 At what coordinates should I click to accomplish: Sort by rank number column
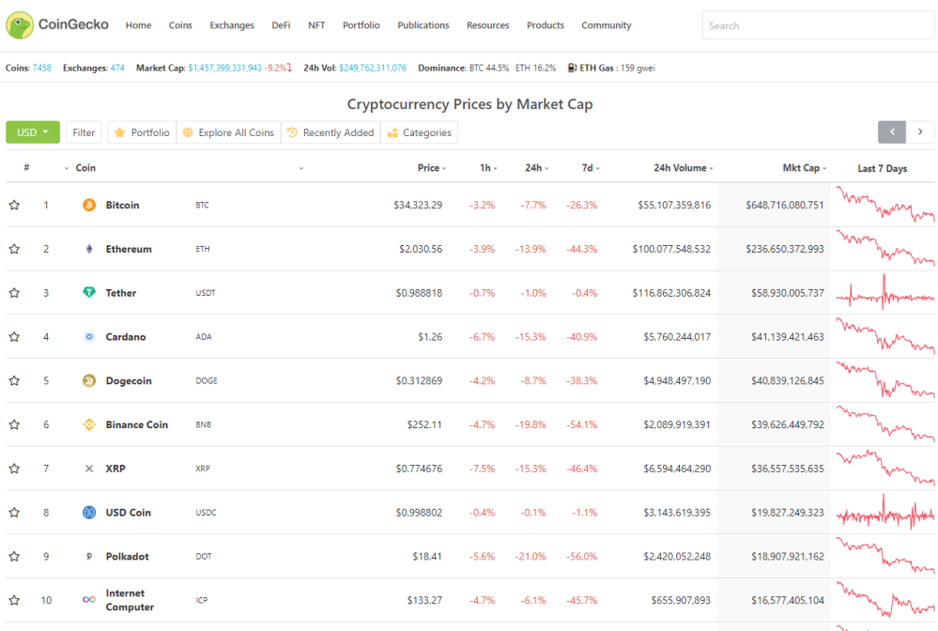[x=26, y=168]
